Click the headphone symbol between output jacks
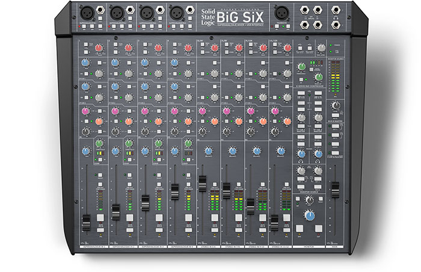The width and height of the screenshot is (421, 272). point(336,17)
